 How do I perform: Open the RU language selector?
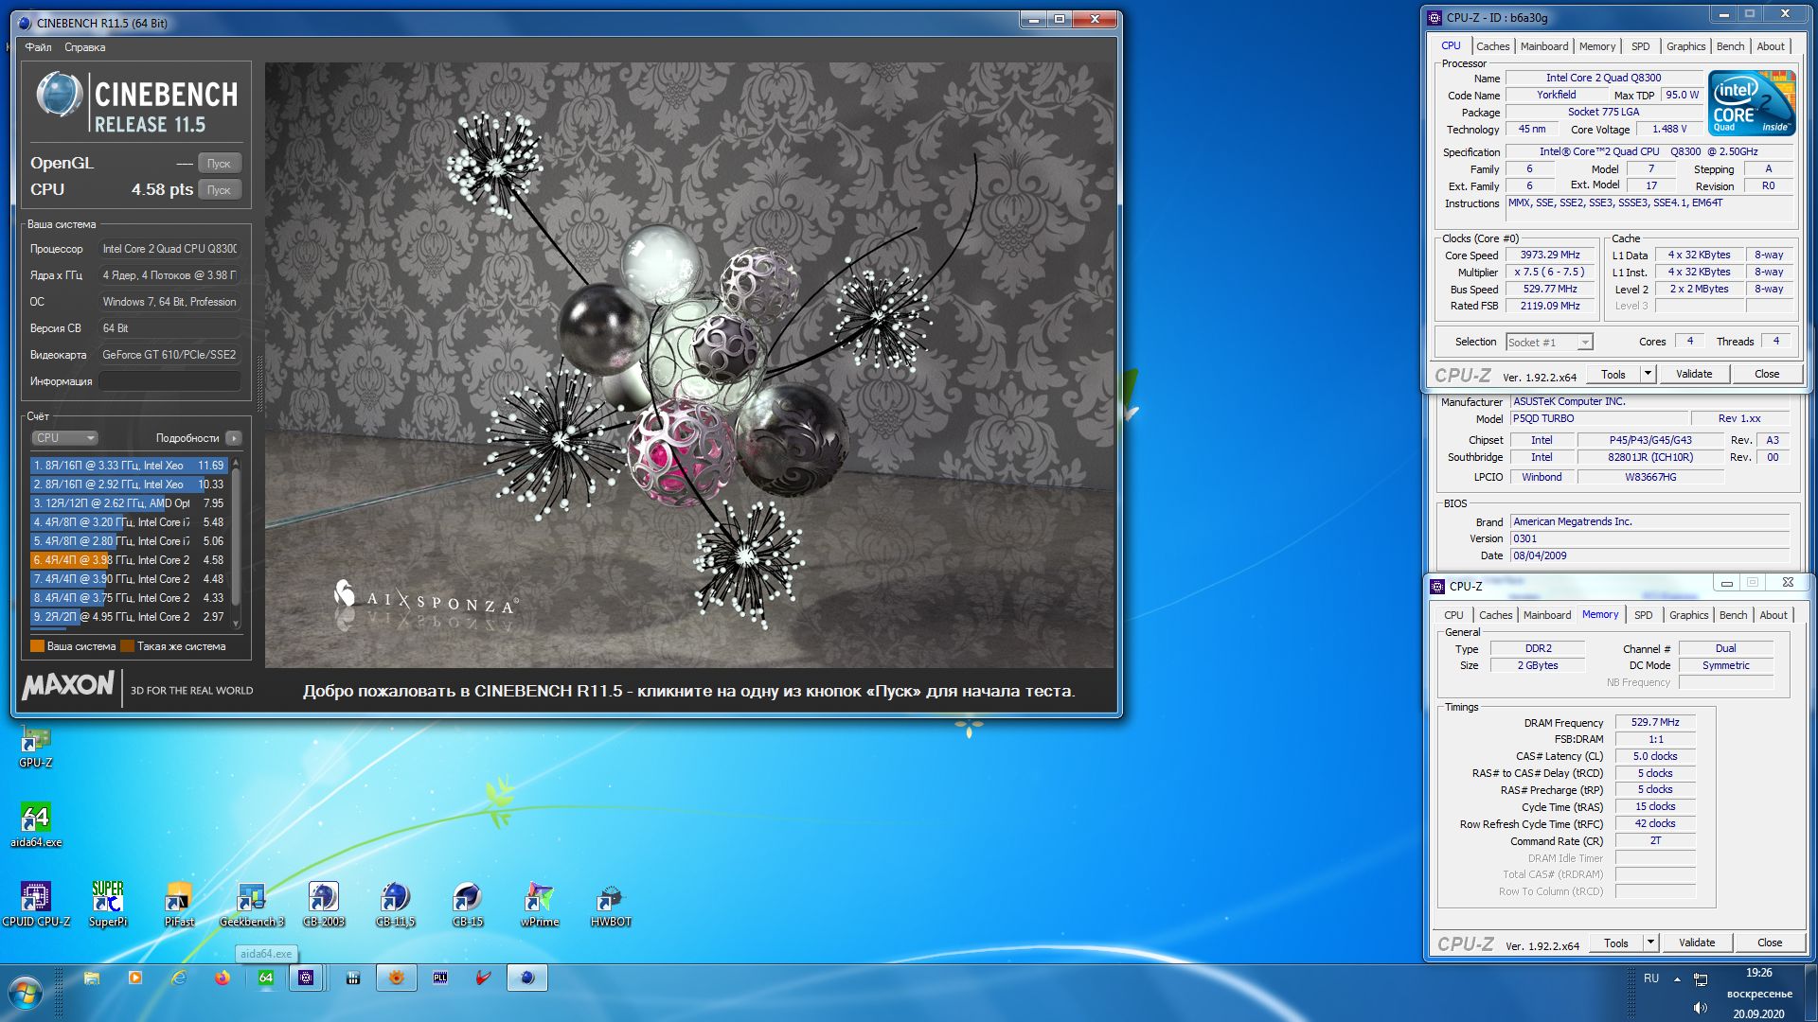pyautogui.click(x=1651, y=978)
